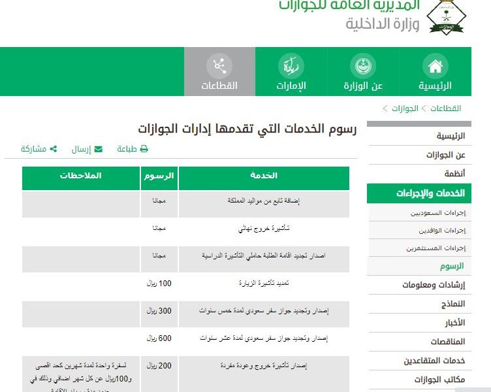Image resolution: width=491 pixels, height=392 pixels.
Task: Click the share icon for مشاركة
Action: [x=54, y=149]
